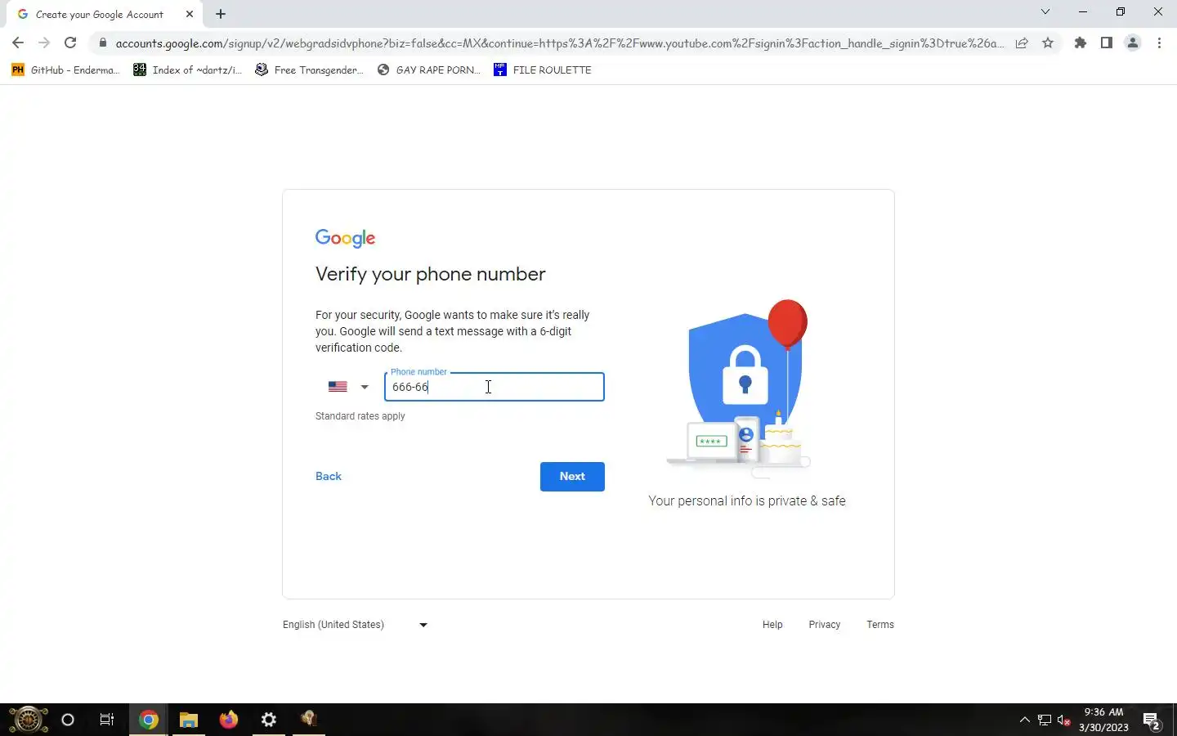This screenshot has width=1177, height=736.
Task: Show hidden system tray icons arrow
Action: click(1024, 720)
